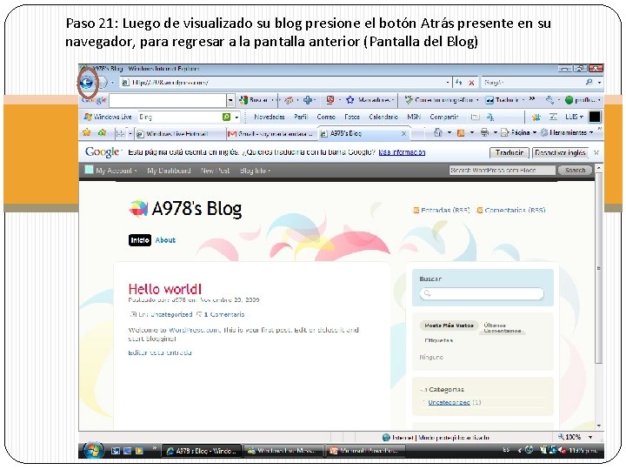Click the Traducir button in translation bar
The height and width of the screenshot is (470, 626).
pyautogui.click(x=509, y=152)
